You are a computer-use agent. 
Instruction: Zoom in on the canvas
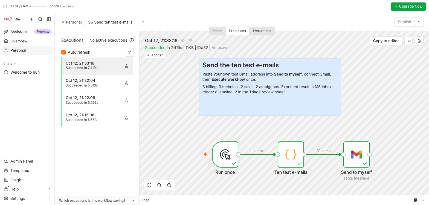point(159,185)
